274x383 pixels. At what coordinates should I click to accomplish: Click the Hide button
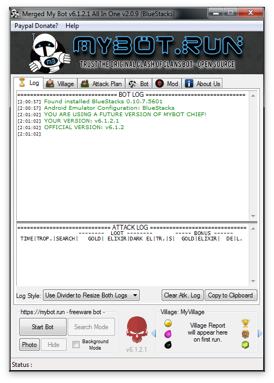click(x=53, y=345)
